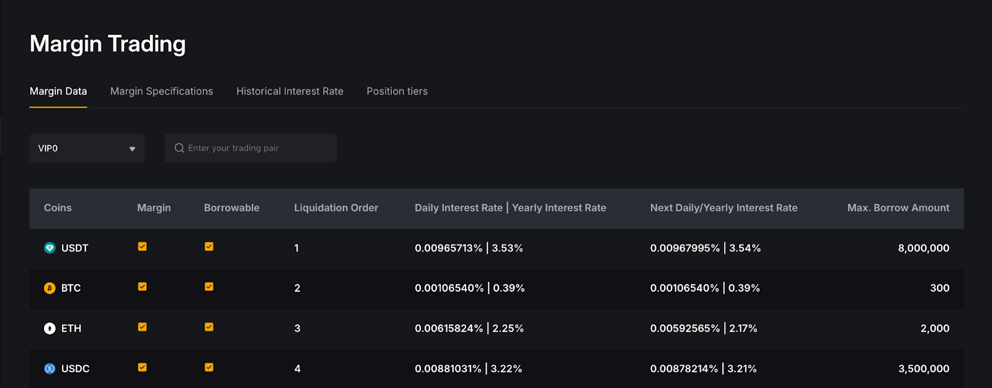Click the BTC coin name
Image resolution: width=992 pixels, height=388 pixels.
tap(71, 288)
